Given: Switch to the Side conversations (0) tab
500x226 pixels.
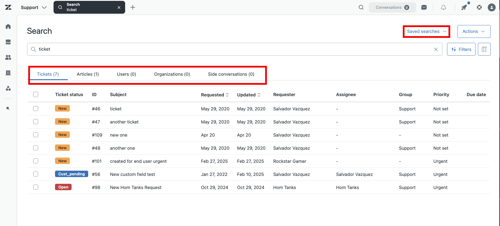Looking at the screenshot, I should coord(231,74).
